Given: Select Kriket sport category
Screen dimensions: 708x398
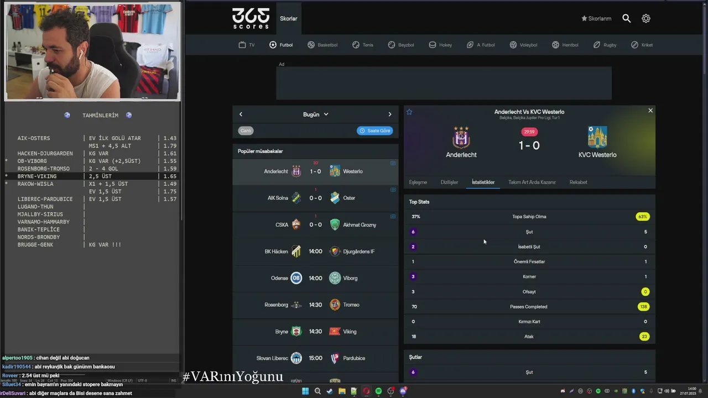Looking at the screenshot, I should 642,45.
